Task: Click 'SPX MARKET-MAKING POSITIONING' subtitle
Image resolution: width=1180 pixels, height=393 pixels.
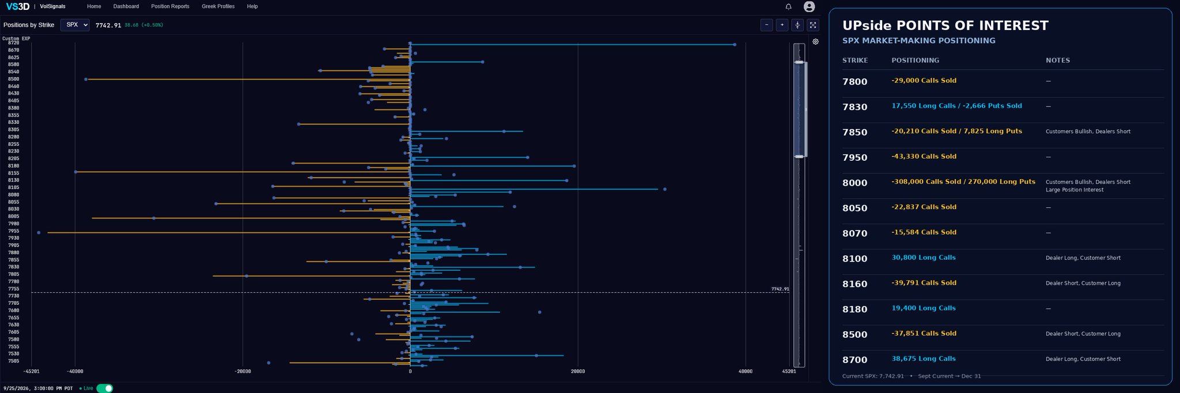Action: click(919, 41)
